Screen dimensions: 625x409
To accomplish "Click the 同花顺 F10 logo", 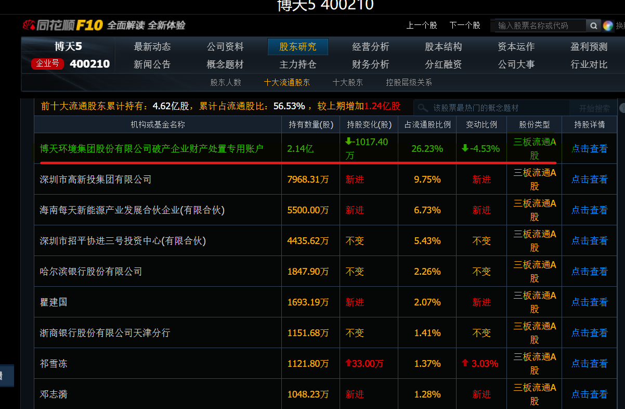I will [x=63, y=25].
